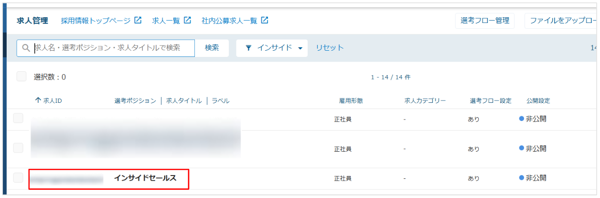600x198 pixels.
Task: Click the 選考フロー管理 button
Action: [485, 21]
